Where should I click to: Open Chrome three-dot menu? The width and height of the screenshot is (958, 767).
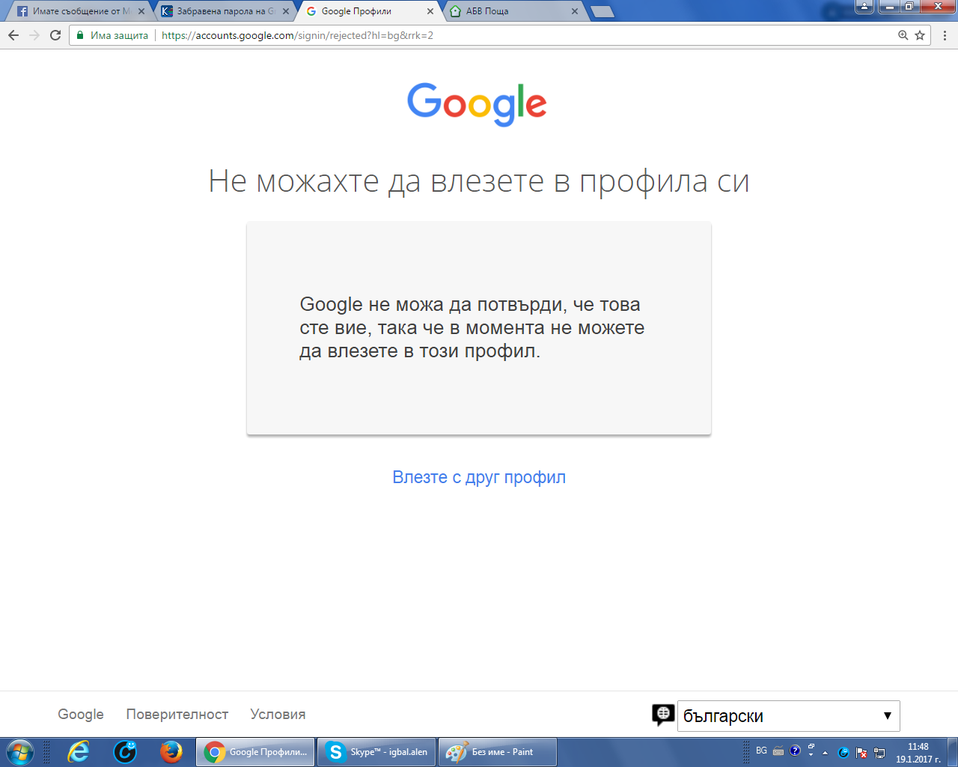click(945, 35)
